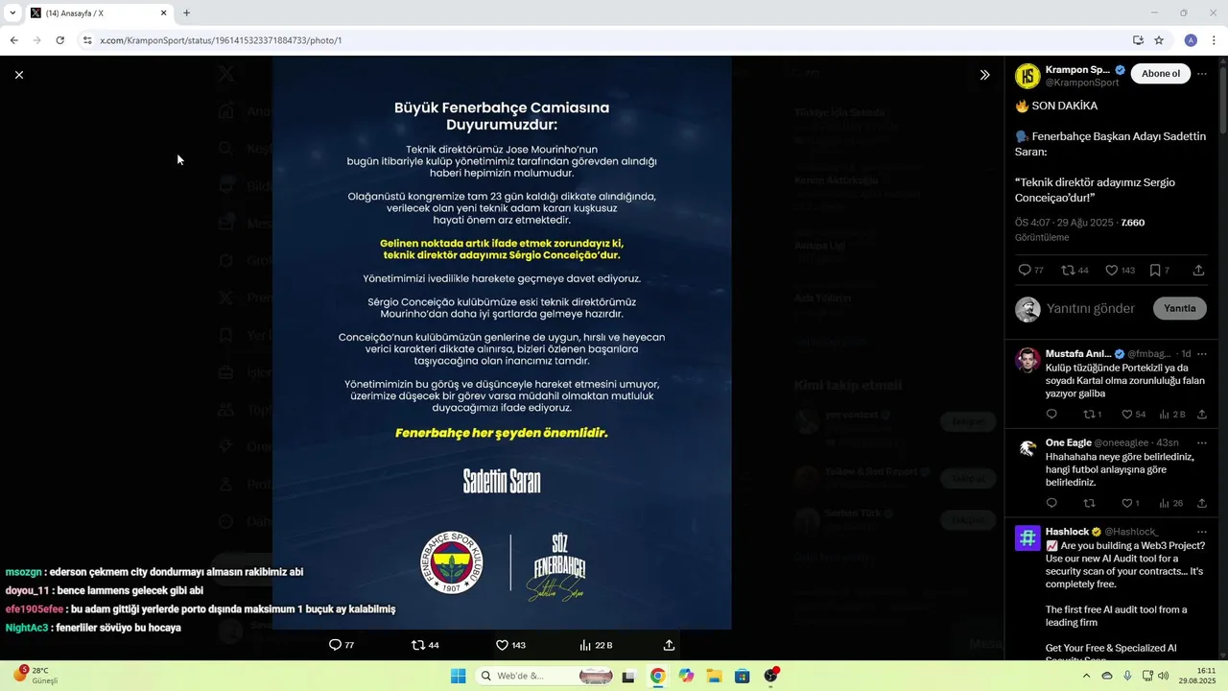Image resolution: width=1228 pixels, height=691 pixels.
Task: Share One Eagle's comment
Action: click(x=1202, y=503)
